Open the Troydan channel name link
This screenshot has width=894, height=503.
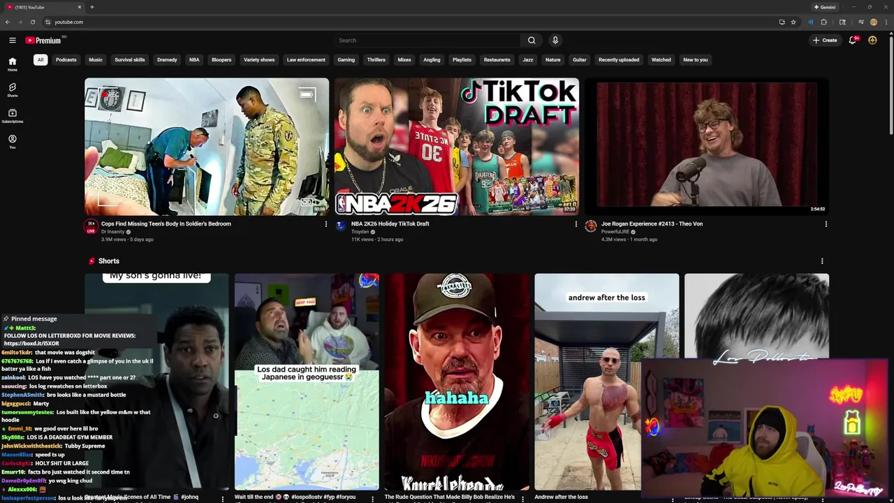(360, 232)
